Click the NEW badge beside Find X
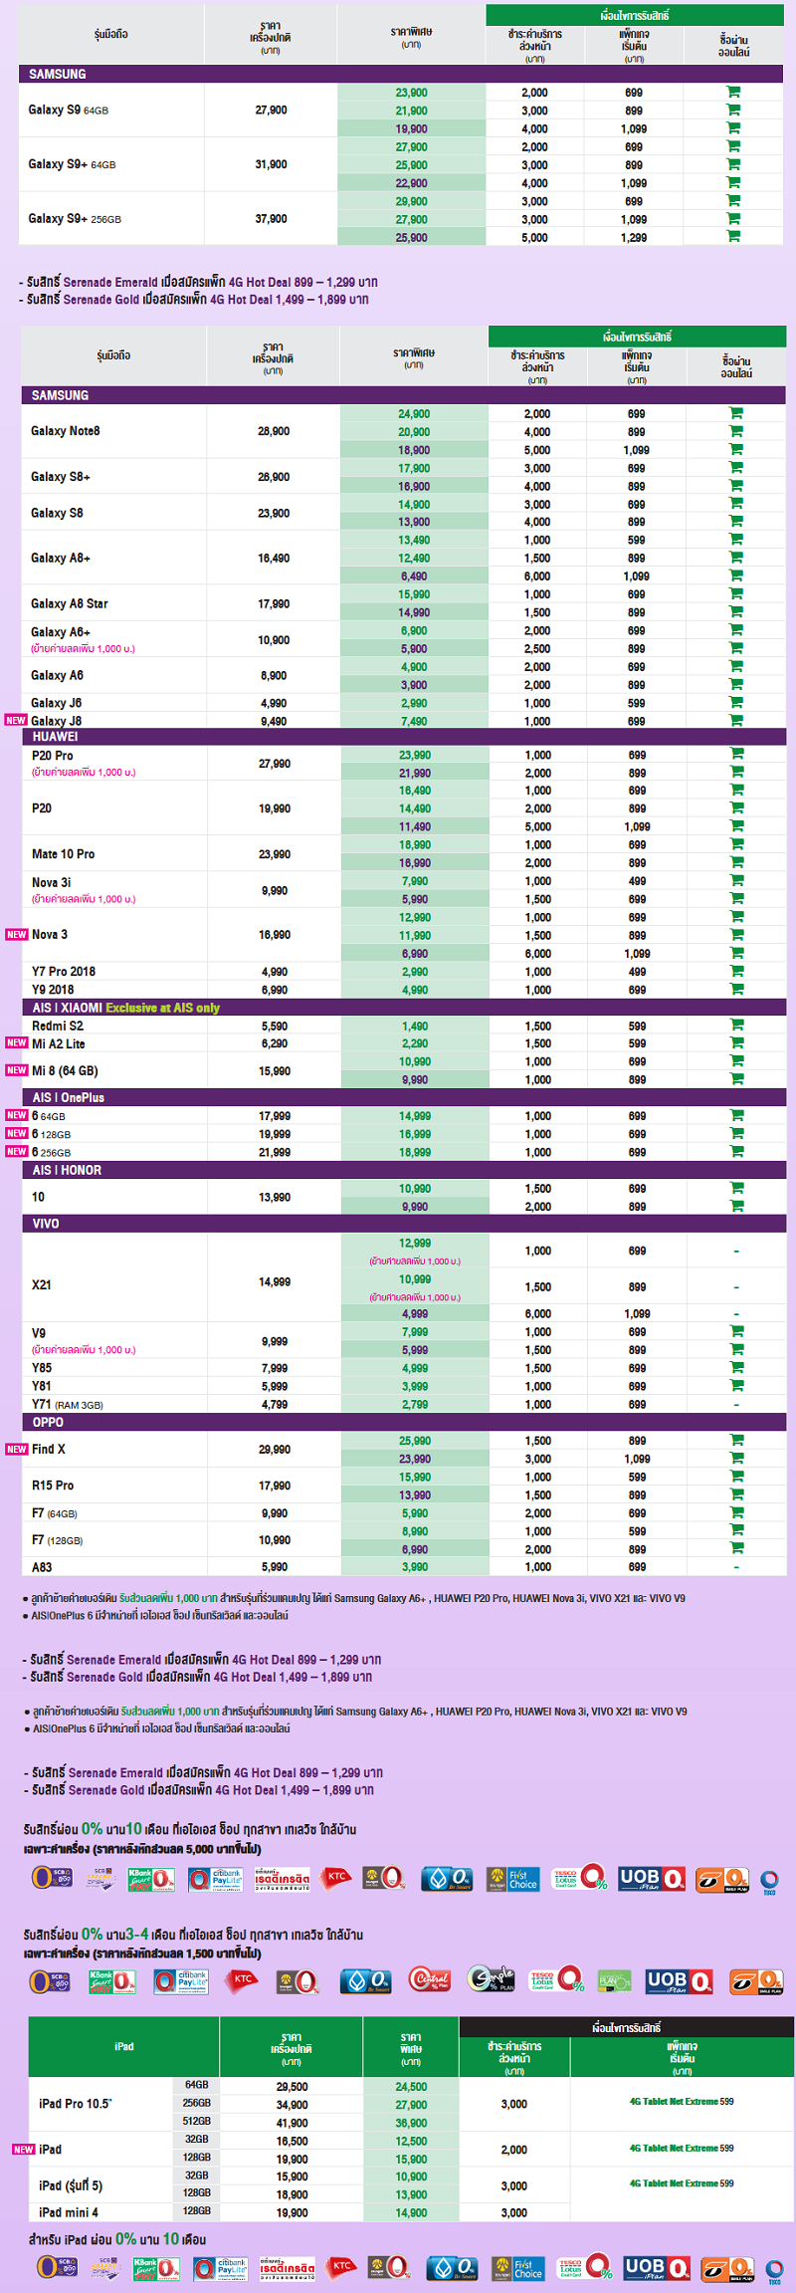Screen dimensions: 796x2293 point(16,1449)
